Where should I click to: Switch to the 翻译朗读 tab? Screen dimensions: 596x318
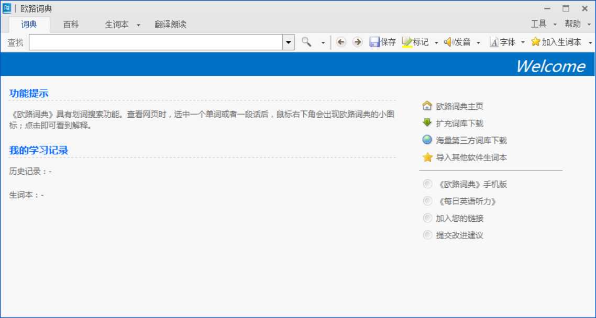(x=170, y=24)
